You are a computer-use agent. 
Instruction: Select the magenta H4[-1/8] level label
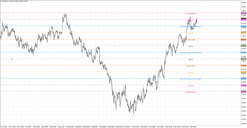190,86
